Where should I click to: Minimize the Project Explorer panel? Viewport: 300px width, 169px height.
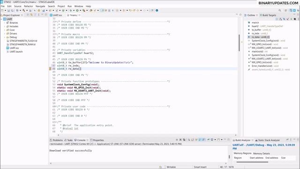42,15
